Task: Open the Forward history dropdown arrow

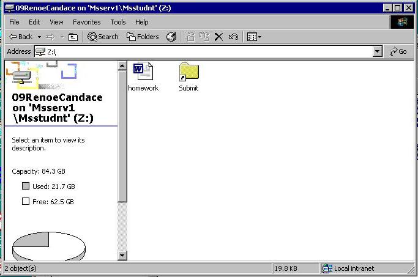Action: (x=62, y=37)
